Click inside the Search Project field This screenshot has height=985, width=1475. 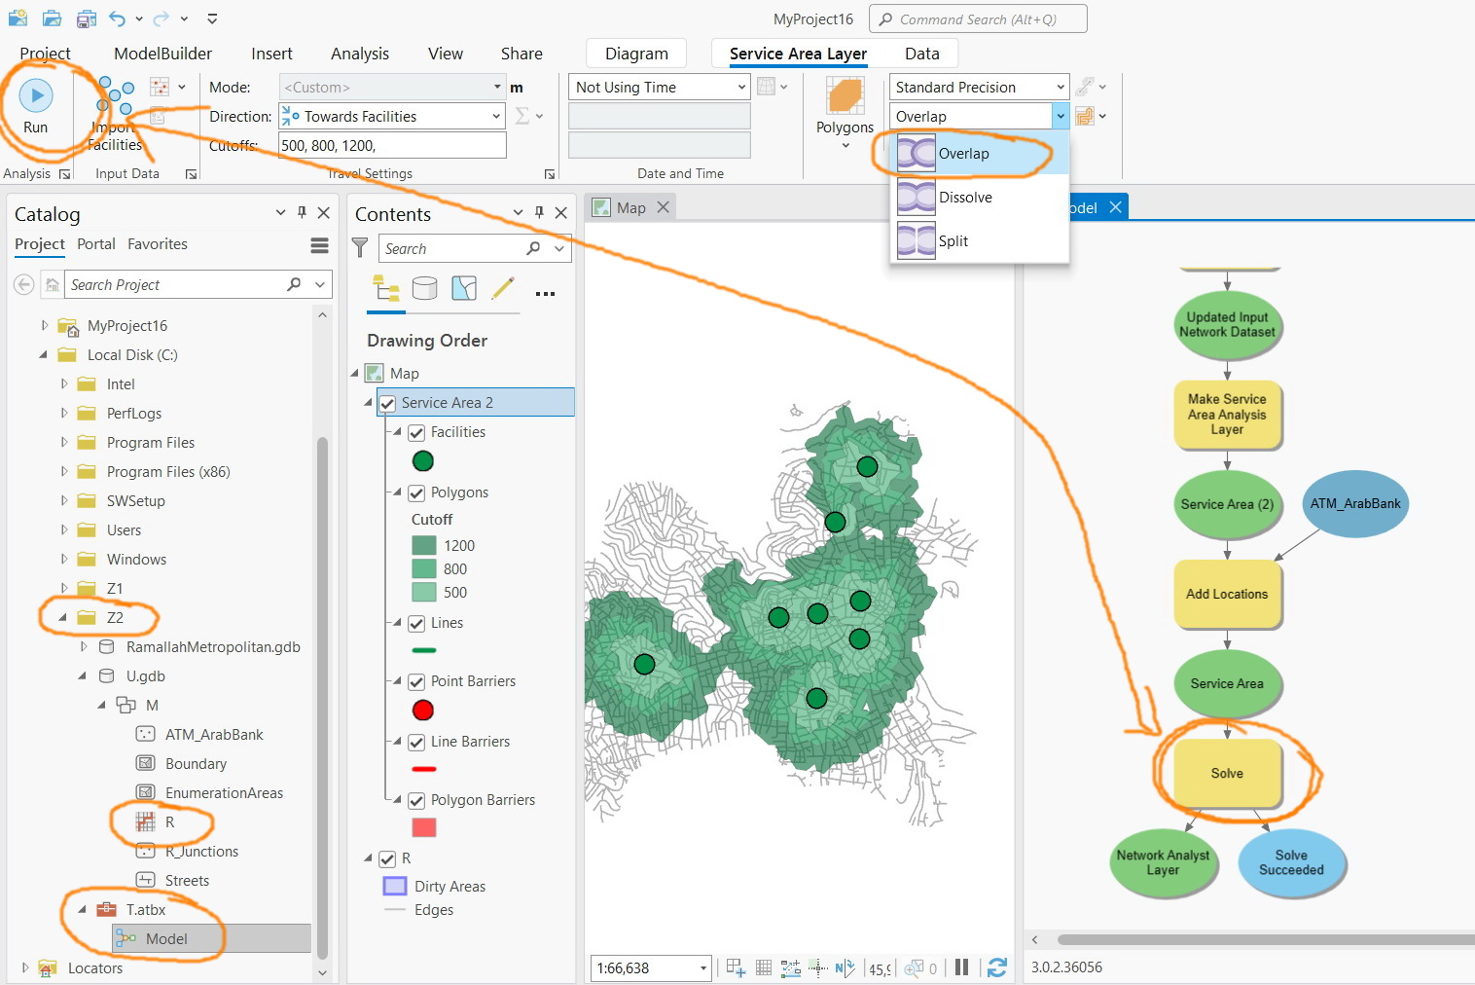click(175, 284)
